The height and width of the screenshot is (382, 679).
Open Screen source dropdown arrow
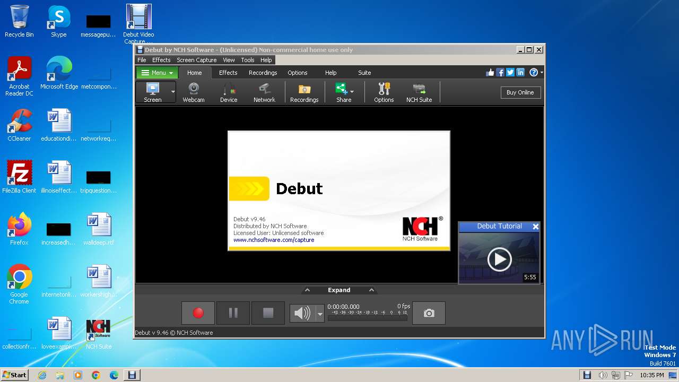click(173, 92)
